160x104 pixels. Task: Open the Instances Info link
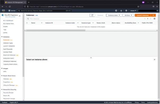pyautogui.click(x=37, y=15)
